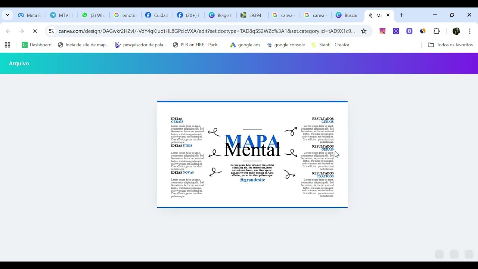View site information icon in address bar

click(x=52, y=31)
